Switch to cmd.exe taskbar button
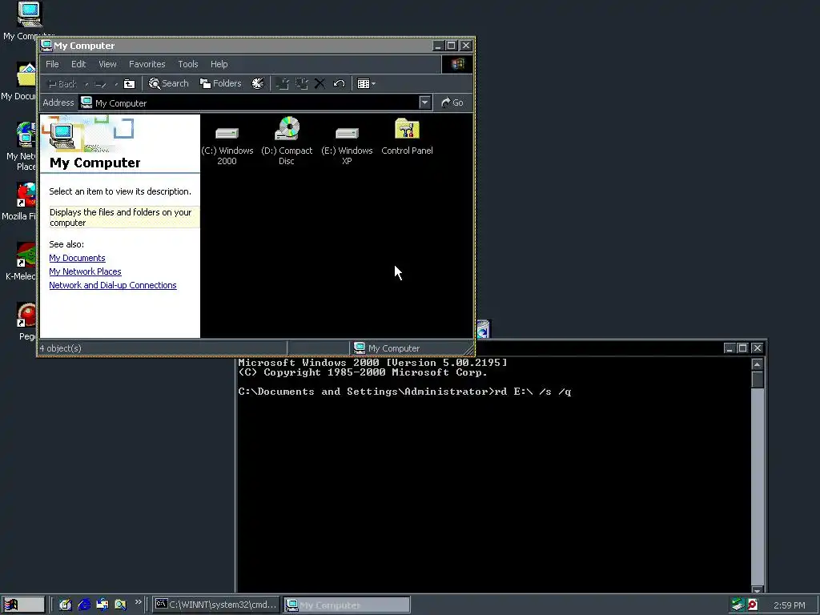The height and width of the screenshot is (615, 820). (216, 605)
